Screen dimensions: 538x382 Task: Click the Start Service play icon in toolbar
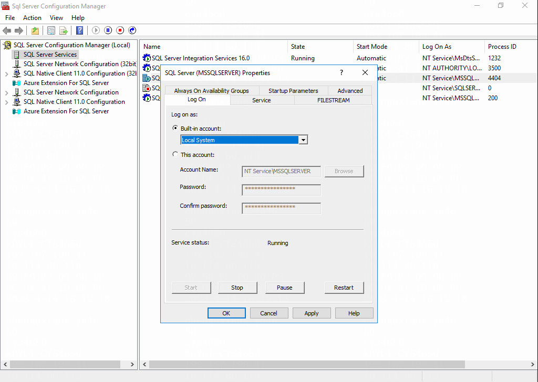(x=96, y=30)
